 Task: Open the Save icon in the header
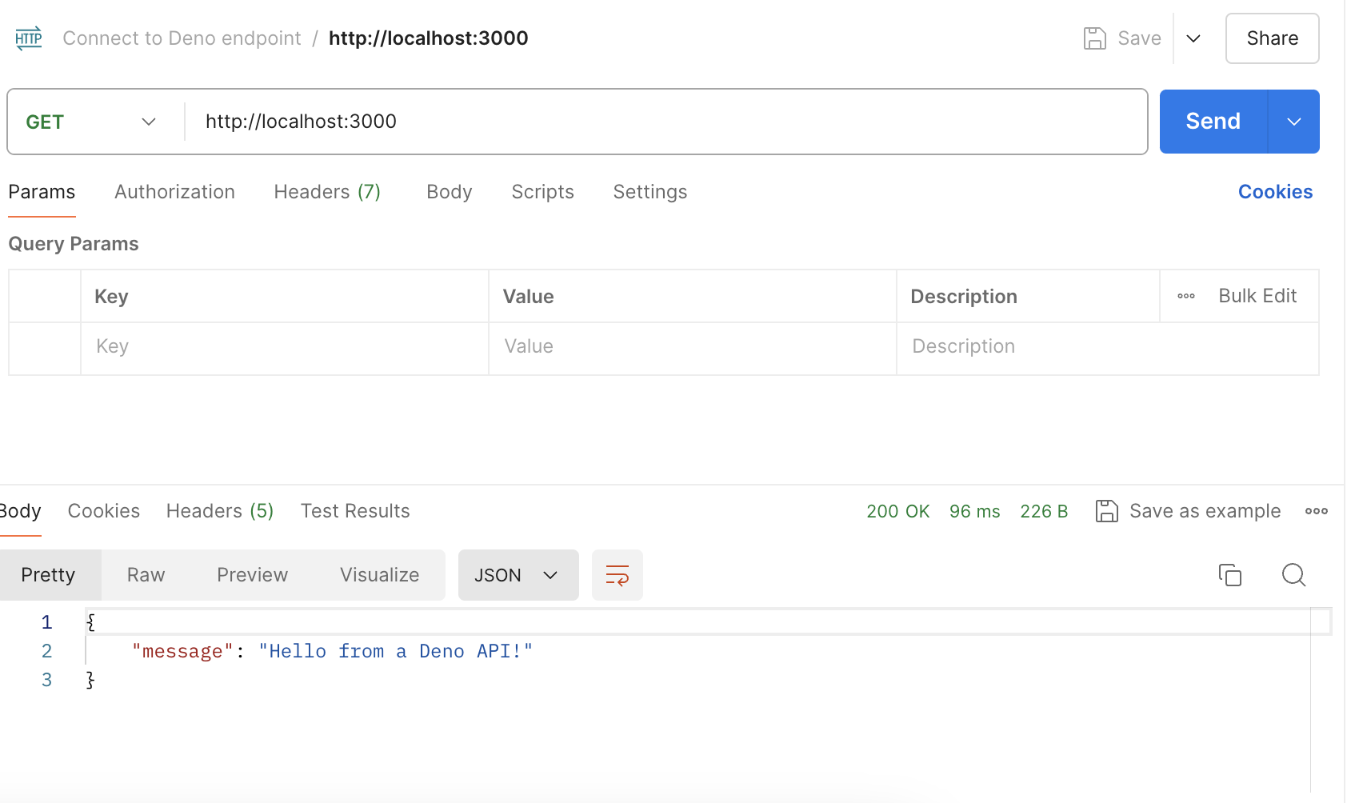[1095, 38]
